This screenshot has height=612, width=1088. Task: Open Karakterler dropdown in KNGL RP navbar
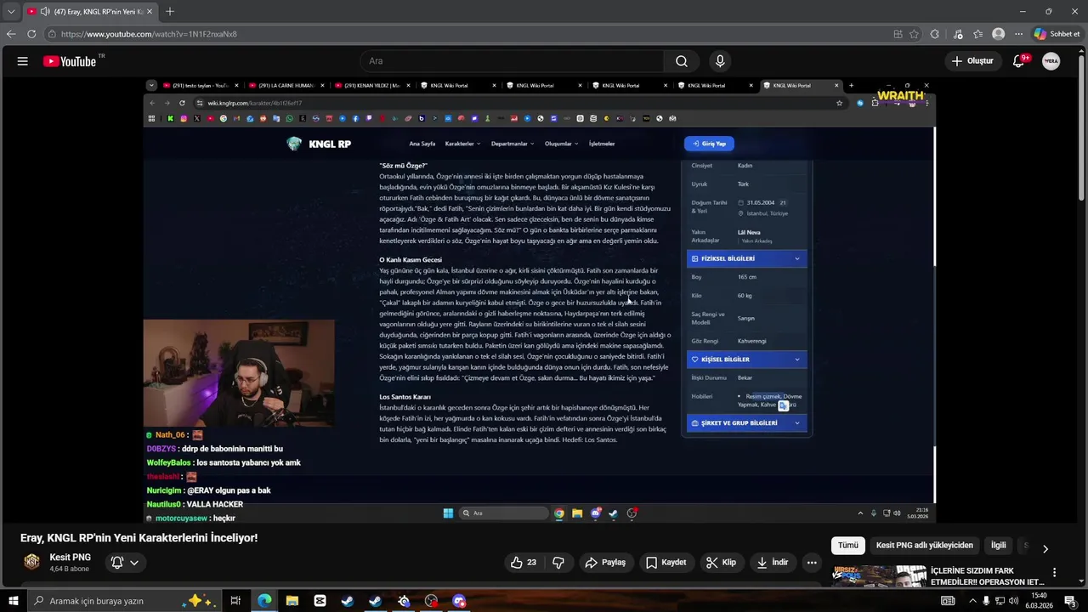[x=462, y=144]
